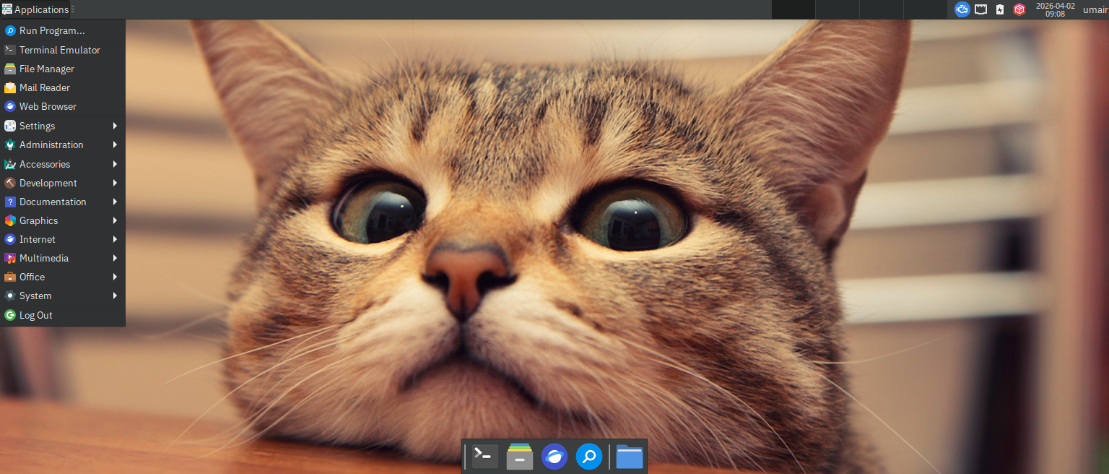
Task: Click the red package box tray icon
Action: [1019, 9]
